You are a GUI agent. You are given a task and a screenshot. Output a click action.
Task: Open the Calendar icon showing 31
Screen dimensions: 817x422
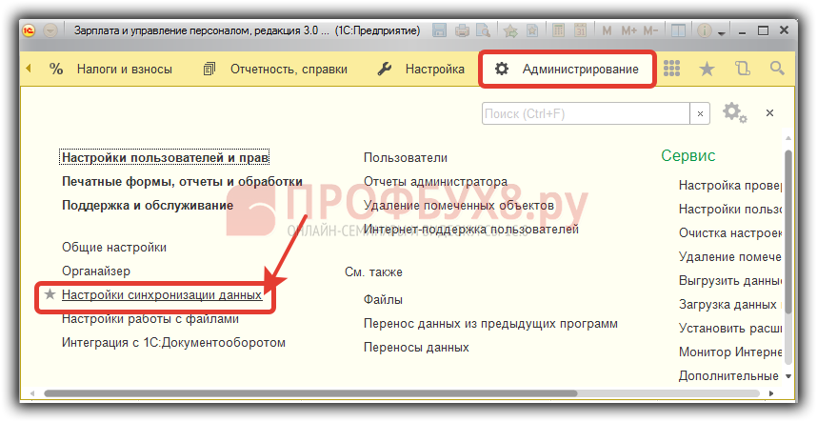[581, 30]
